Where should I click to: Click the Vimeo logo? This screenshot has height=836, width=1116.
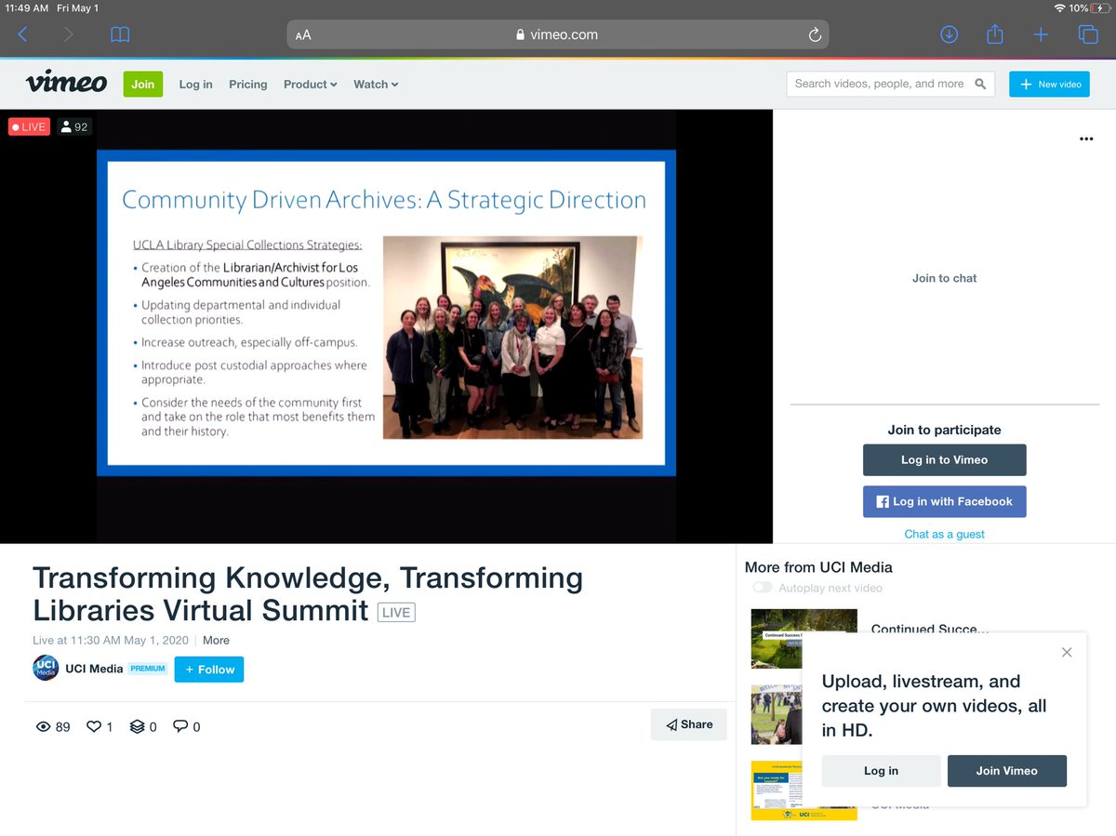click(66, 83)
